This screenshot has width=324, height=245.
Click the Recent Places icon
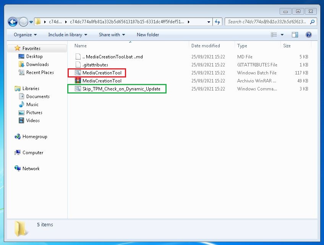21,72
